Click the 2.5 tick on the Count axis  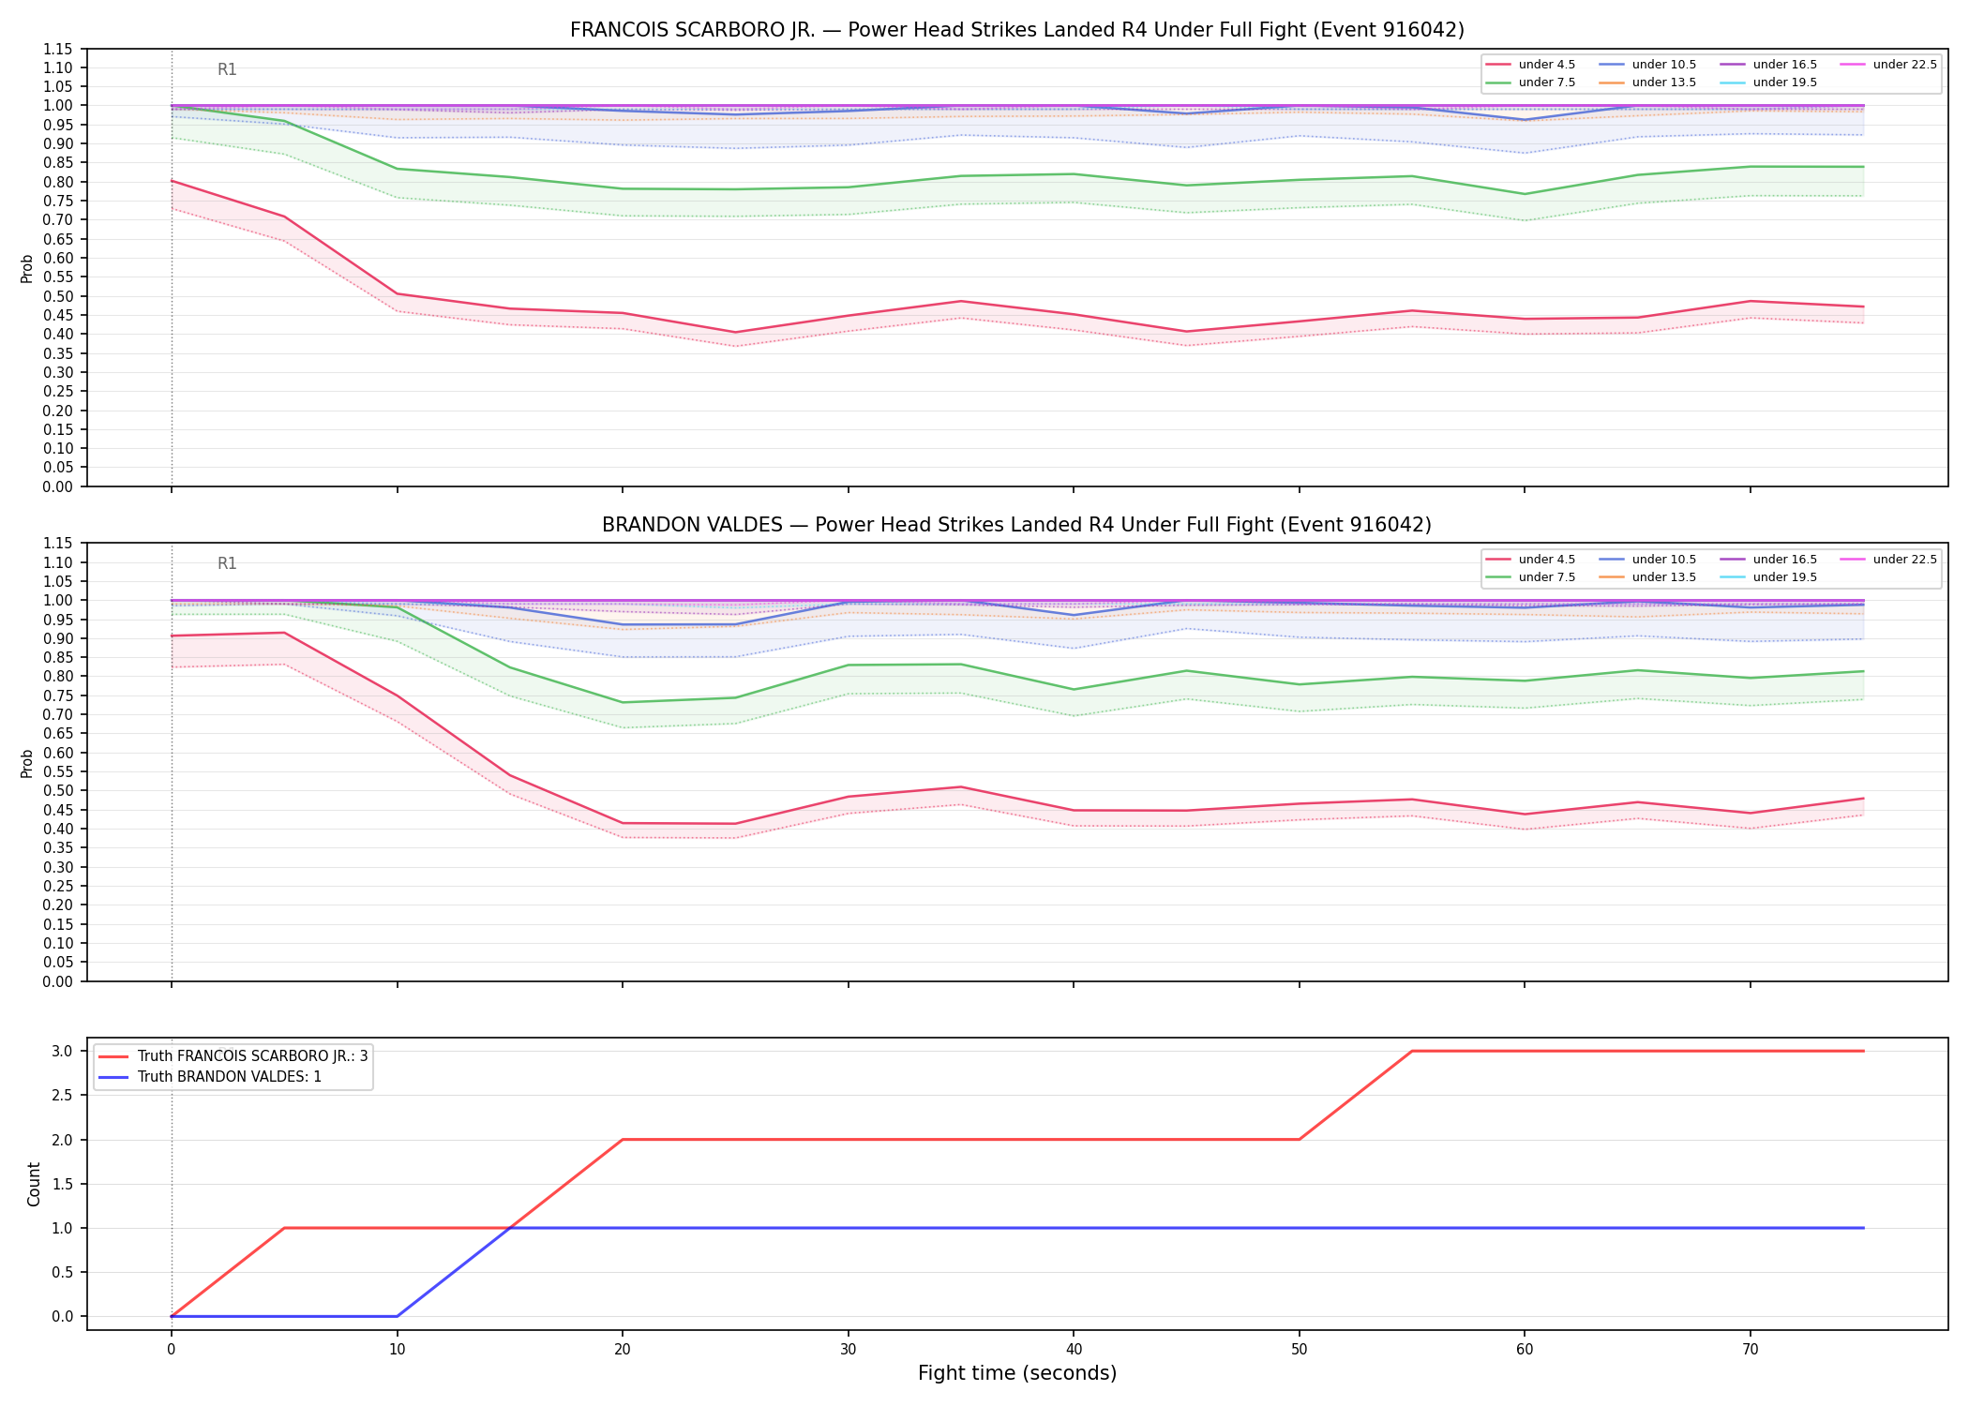[63, 1096]
